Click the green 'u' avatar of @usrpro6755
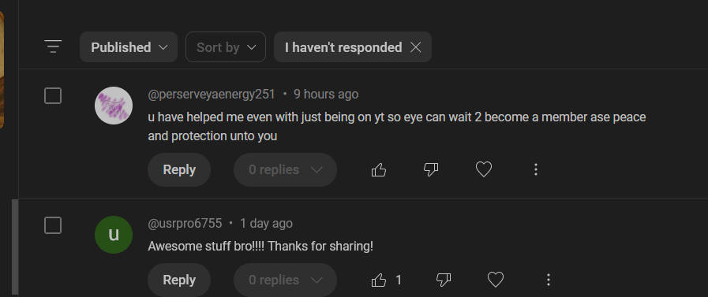The width and height of the screenshot is (708, 297). pyautogui.click(x=114, y=235)
